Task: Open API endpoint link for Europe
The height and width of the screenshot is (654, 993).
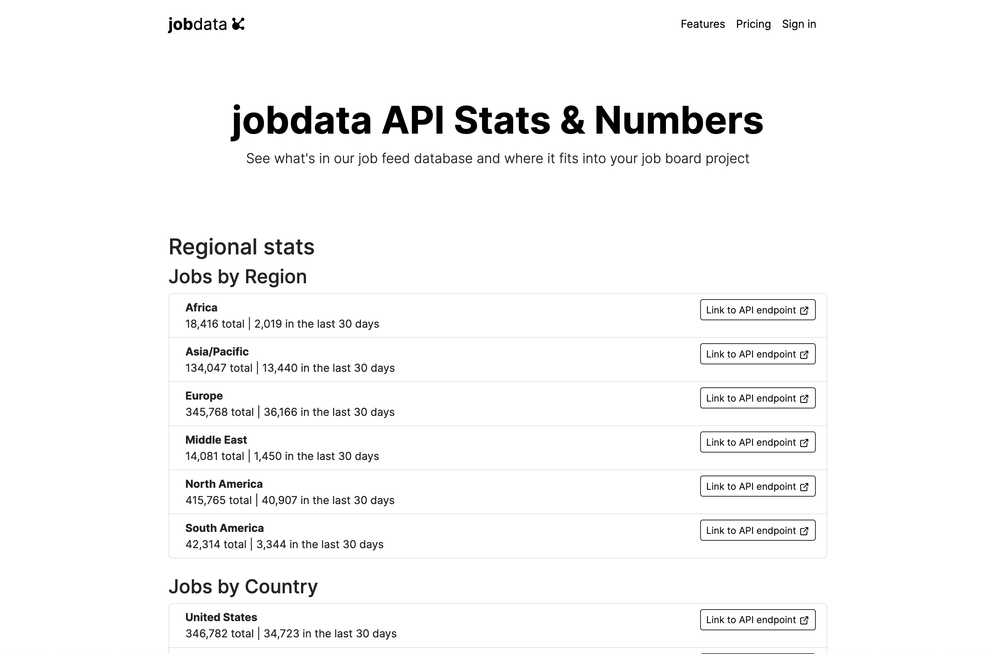Action: [x=758, y=398]
